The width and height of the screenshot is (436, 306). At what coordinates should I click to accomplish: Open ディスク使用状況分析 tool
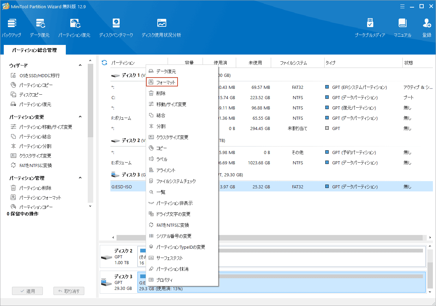tap(161, 28)
